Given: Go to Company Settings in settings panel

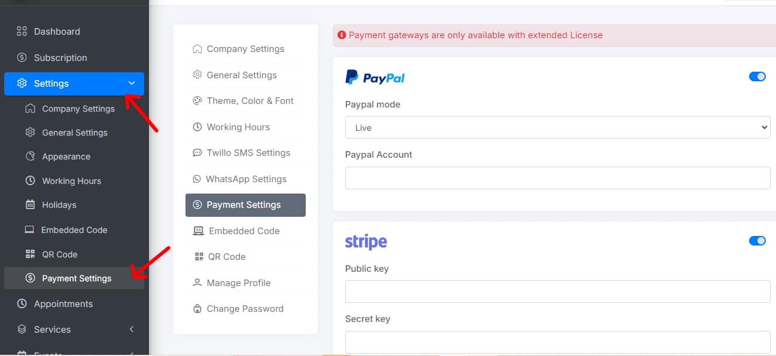Looking at the screenshot, I should 245,49.
